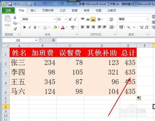The width and height of the screenshot is (155, 121).
Task: Click the Undo arrow icon
Action: point(15,4)
